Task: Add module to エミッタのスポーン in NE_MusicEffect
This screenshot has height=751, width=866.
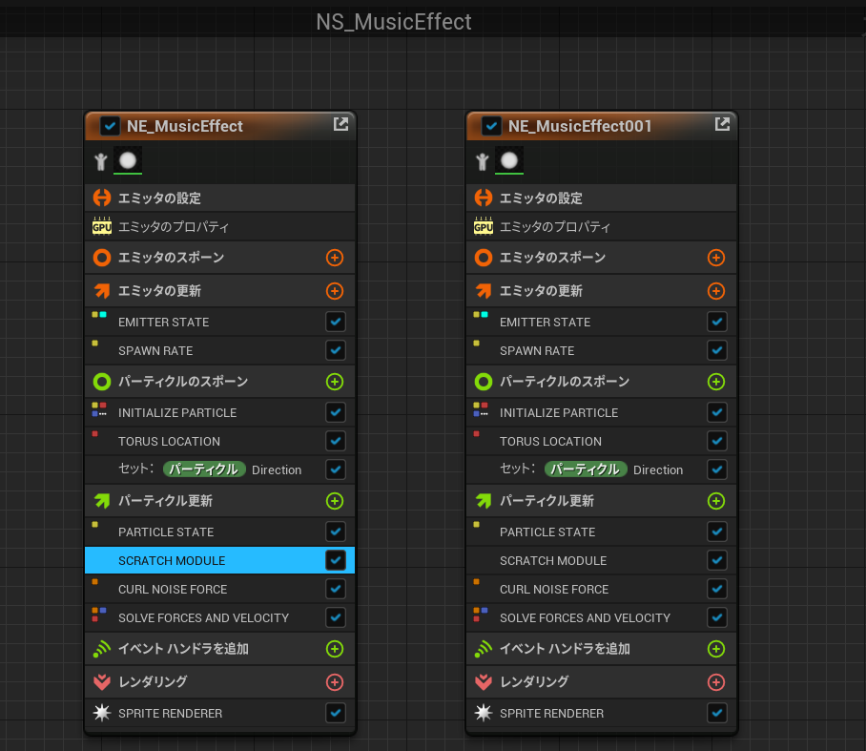Action: click(335, 258)
